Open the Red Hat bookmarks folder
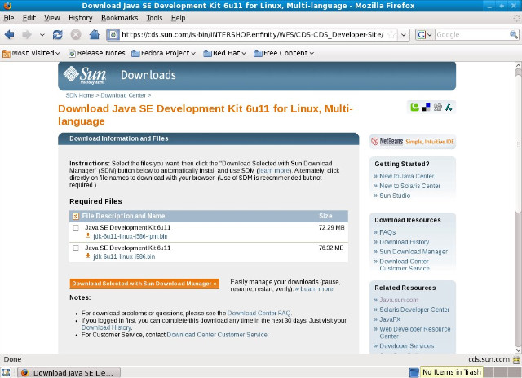The height and width of the screenshot is (378, 522). (225, 53)
